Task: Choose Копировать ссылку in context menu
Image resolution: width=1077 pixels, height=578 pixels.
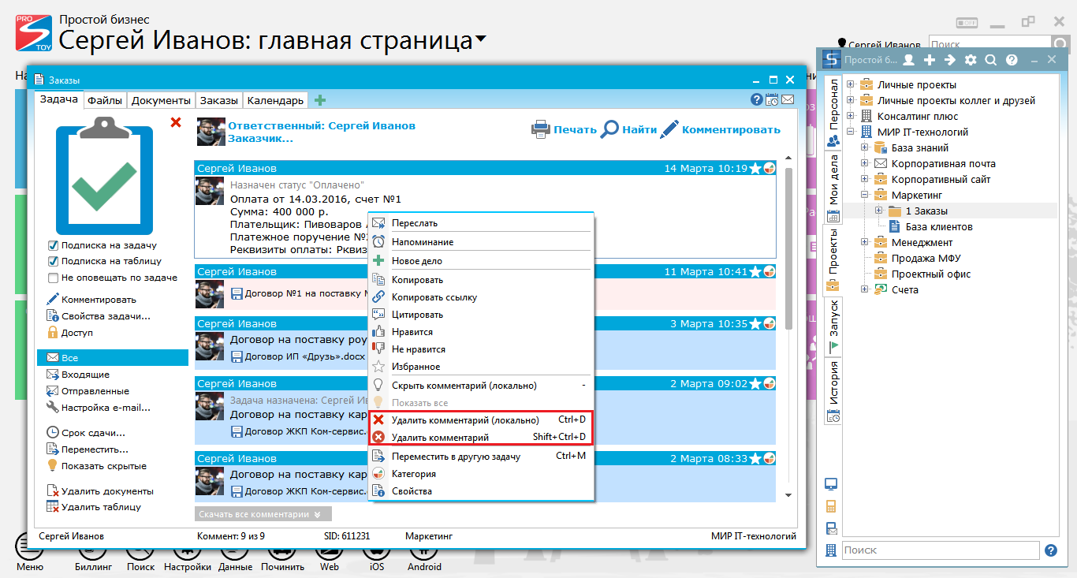Action: point(480,297)
